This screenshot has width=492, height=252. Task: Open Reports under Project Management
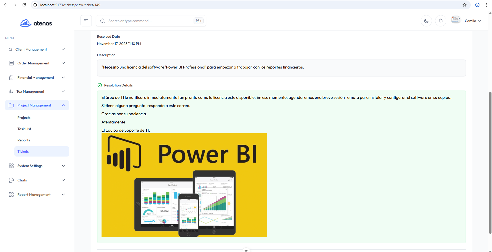[24, 140]
